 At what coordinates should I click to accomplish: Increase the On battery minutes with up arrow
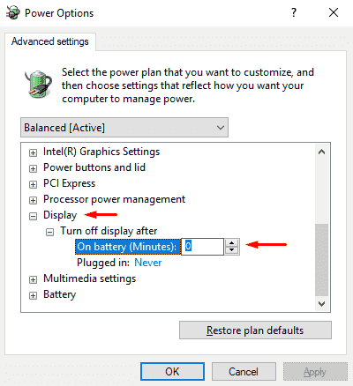point(232,243)
